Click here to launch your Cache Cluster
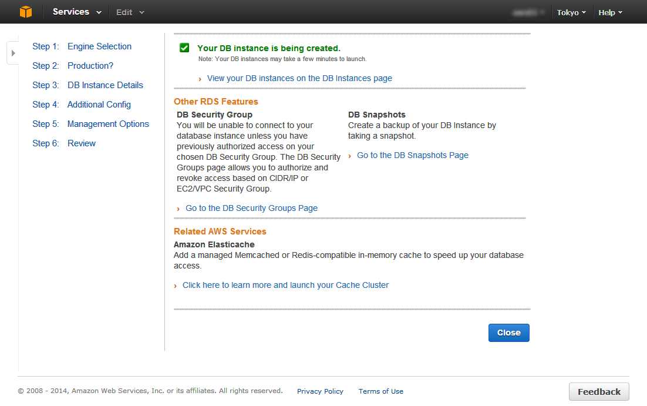This screenshot has height=406, width=647. 285,285
